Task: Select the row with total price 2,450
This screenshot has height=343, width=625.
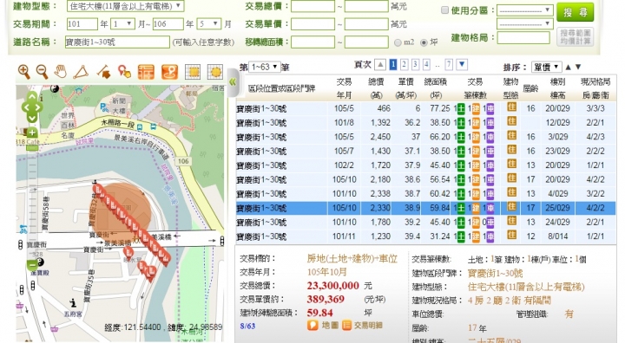Action: click(x=426, y=137)
